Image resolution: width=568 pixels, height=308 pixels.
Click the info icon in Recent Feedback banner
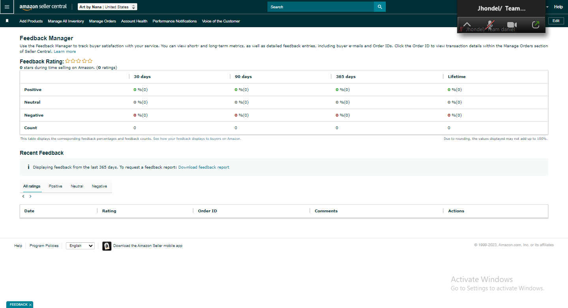point(28,167)
